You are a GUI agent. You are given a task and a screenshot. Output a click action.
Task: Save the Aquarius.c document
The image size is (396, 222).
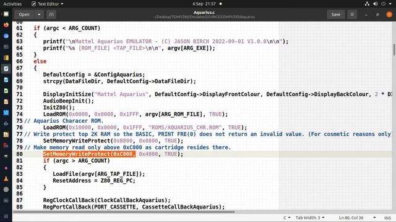(335, 15)
